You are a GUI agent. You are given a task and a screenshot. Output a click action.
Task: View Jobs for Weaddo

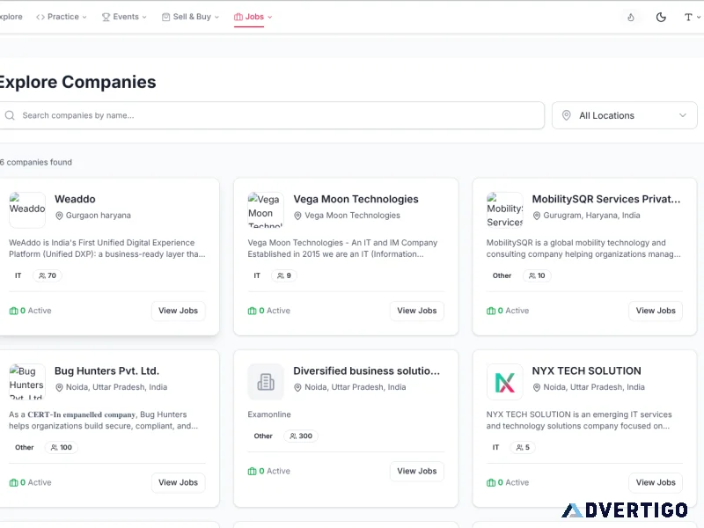pos(179,311)
